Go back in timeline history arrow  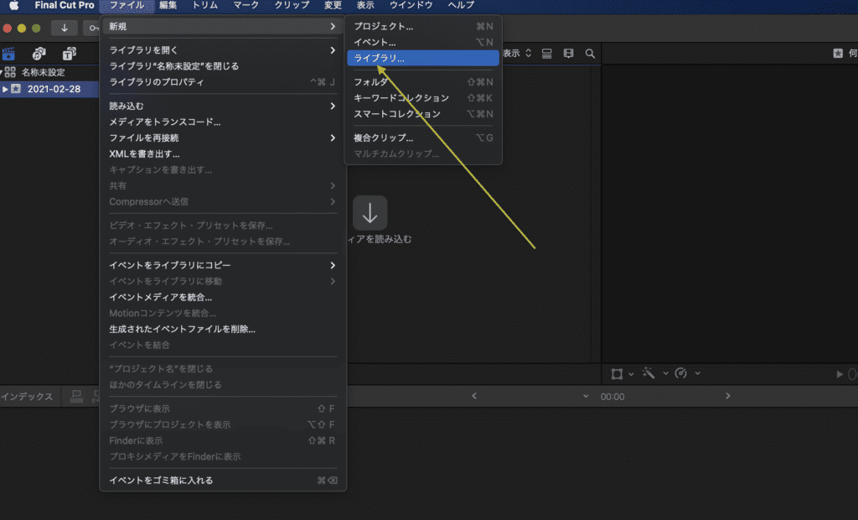coord(474,396)
